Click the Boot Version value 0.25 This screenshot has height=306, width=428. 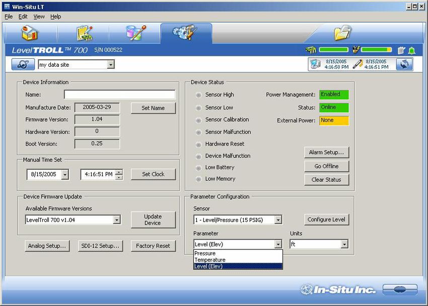click(97, 144)
